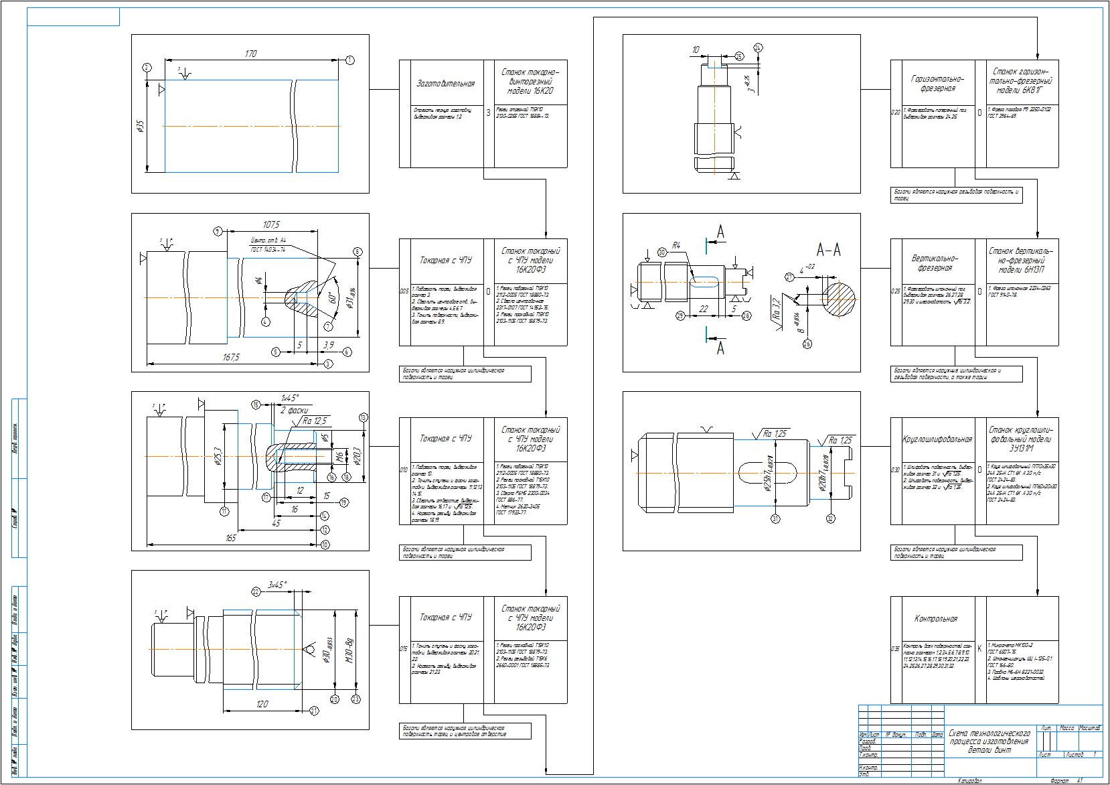The height and width of the screenshot is (785, 1110).
Task: Select the 1x45° 2 фаски chamfer note
Action: 291,403
